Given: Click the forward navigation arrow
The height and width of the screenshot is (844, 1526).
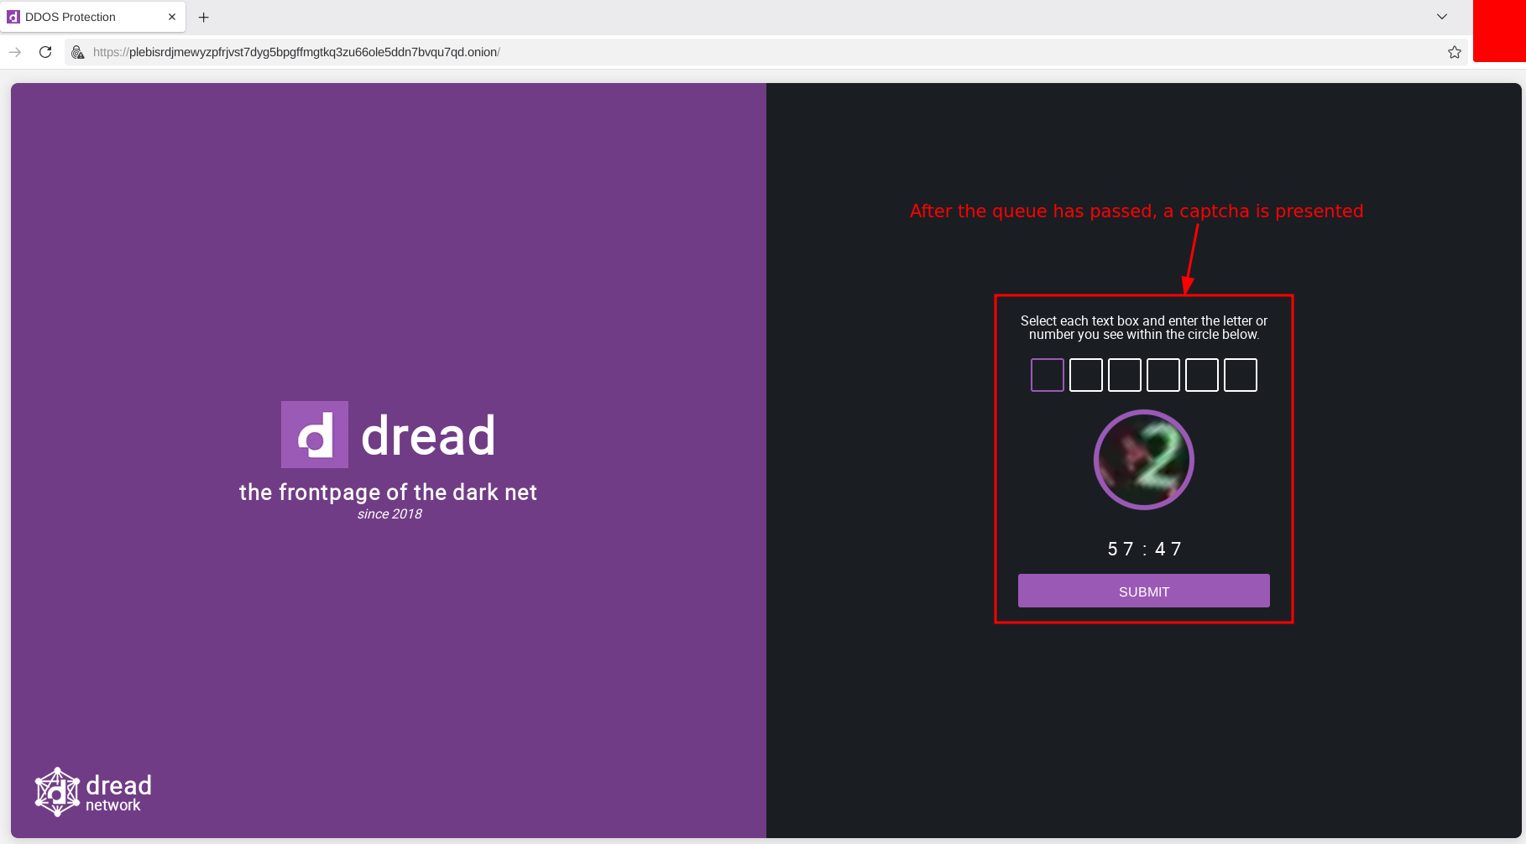Looking at the screenshot, I should tap(15, 52).
